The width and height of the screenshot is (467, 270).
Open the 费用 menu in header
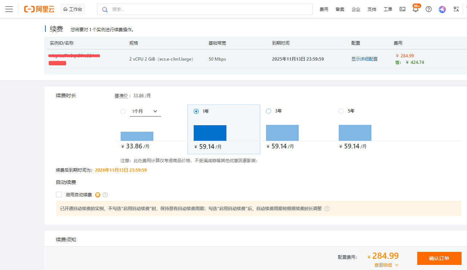click(324, 9)
